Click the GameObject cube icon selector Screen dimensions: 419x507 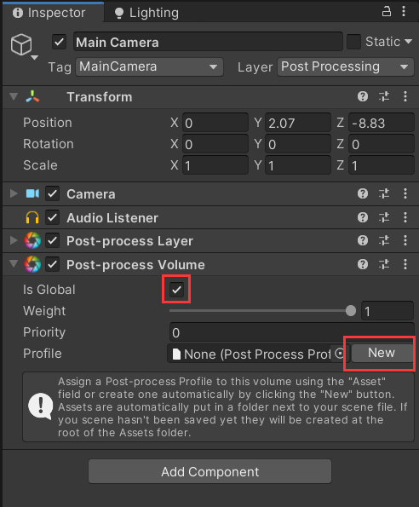21,44
